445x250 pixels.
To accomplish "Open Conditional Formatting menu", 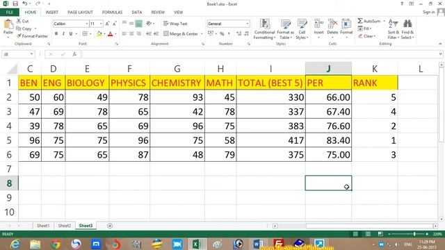I will [264, 29].
